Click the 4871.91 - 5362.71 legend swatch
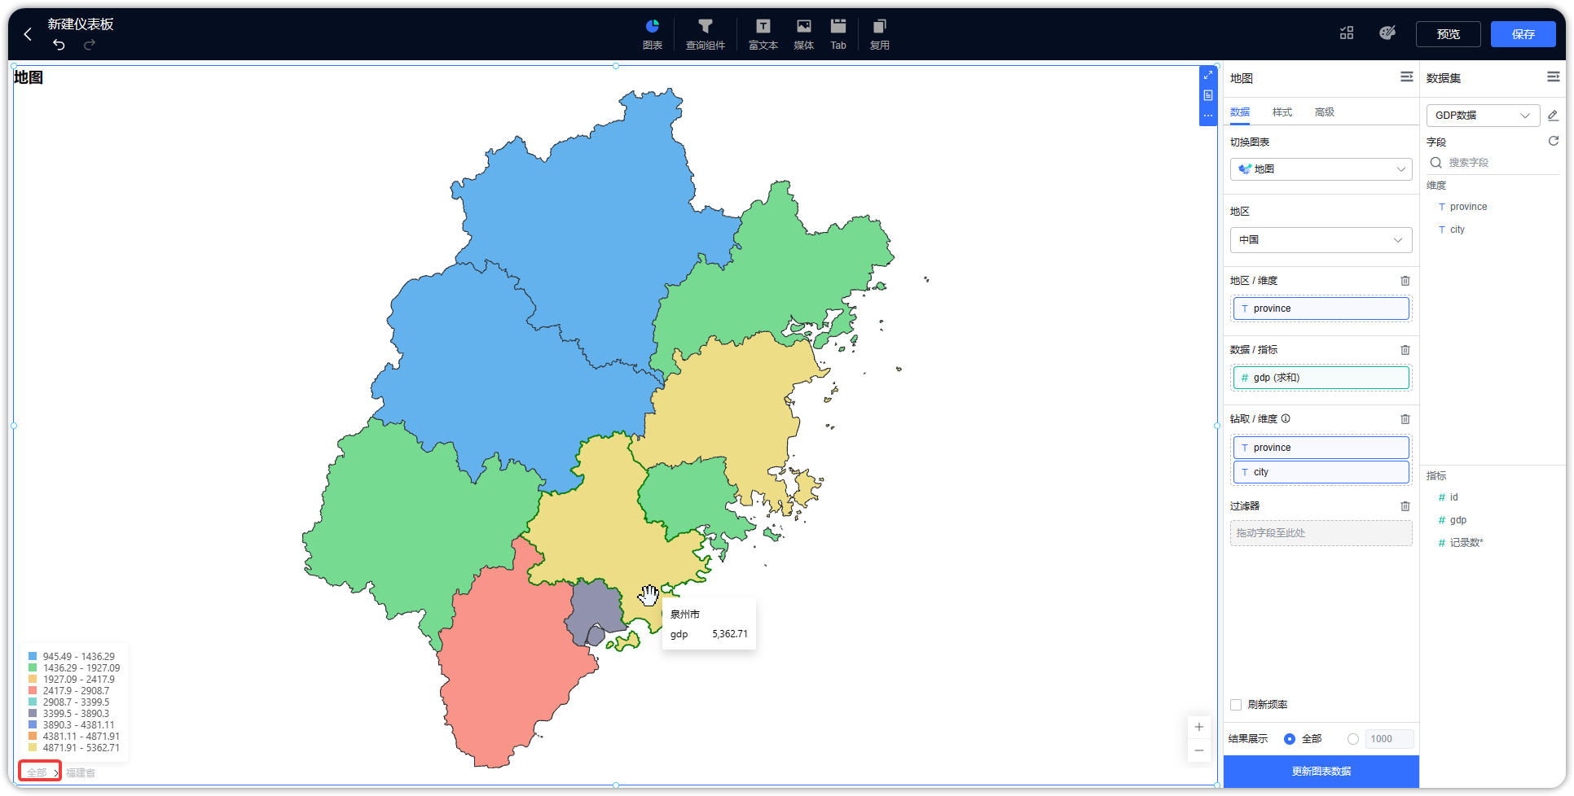This screenshot has width=1574, height=796. pyautogui.click(x=33, y=747)
